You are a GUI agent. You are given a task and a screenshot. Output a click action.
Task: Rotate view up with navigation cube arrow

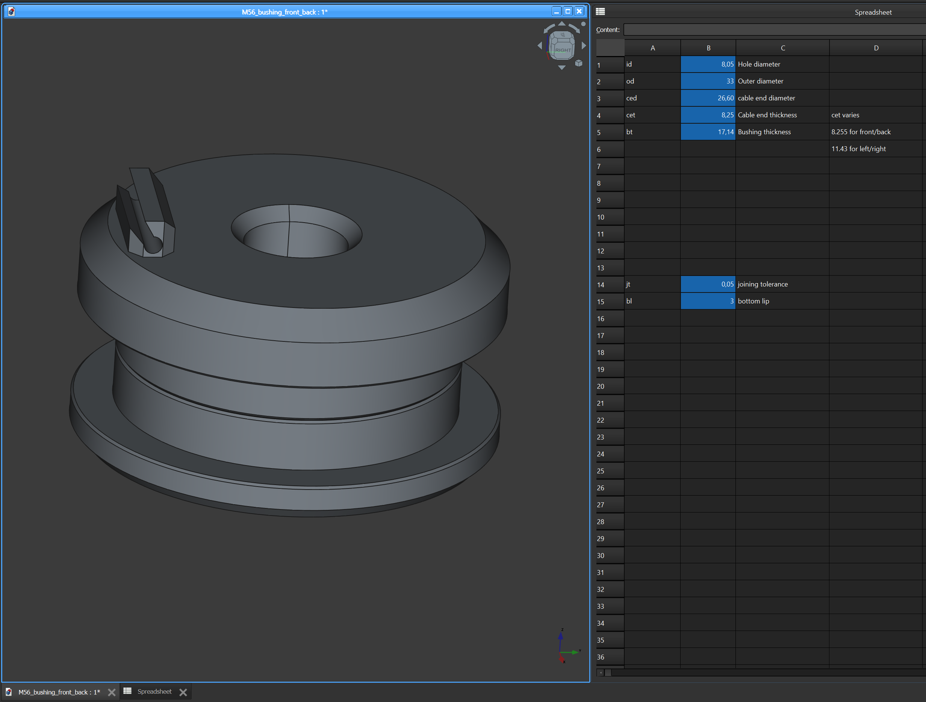coord(562,24)
